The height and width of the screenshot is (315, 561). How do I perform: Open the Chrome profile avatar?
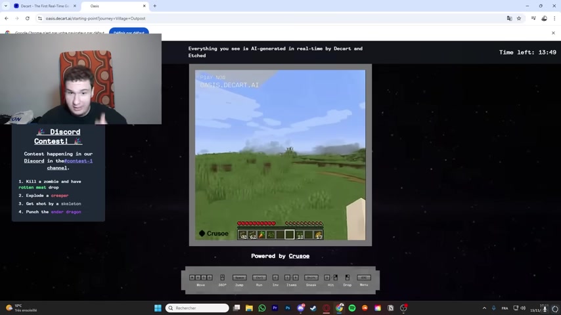[544, 18]
